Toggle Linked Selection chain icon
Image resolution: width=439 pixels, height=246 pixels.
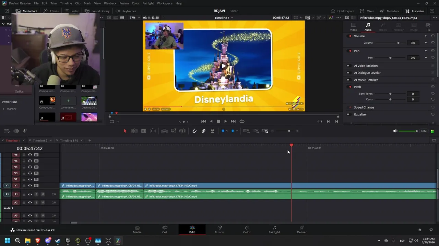click(203, 131)
